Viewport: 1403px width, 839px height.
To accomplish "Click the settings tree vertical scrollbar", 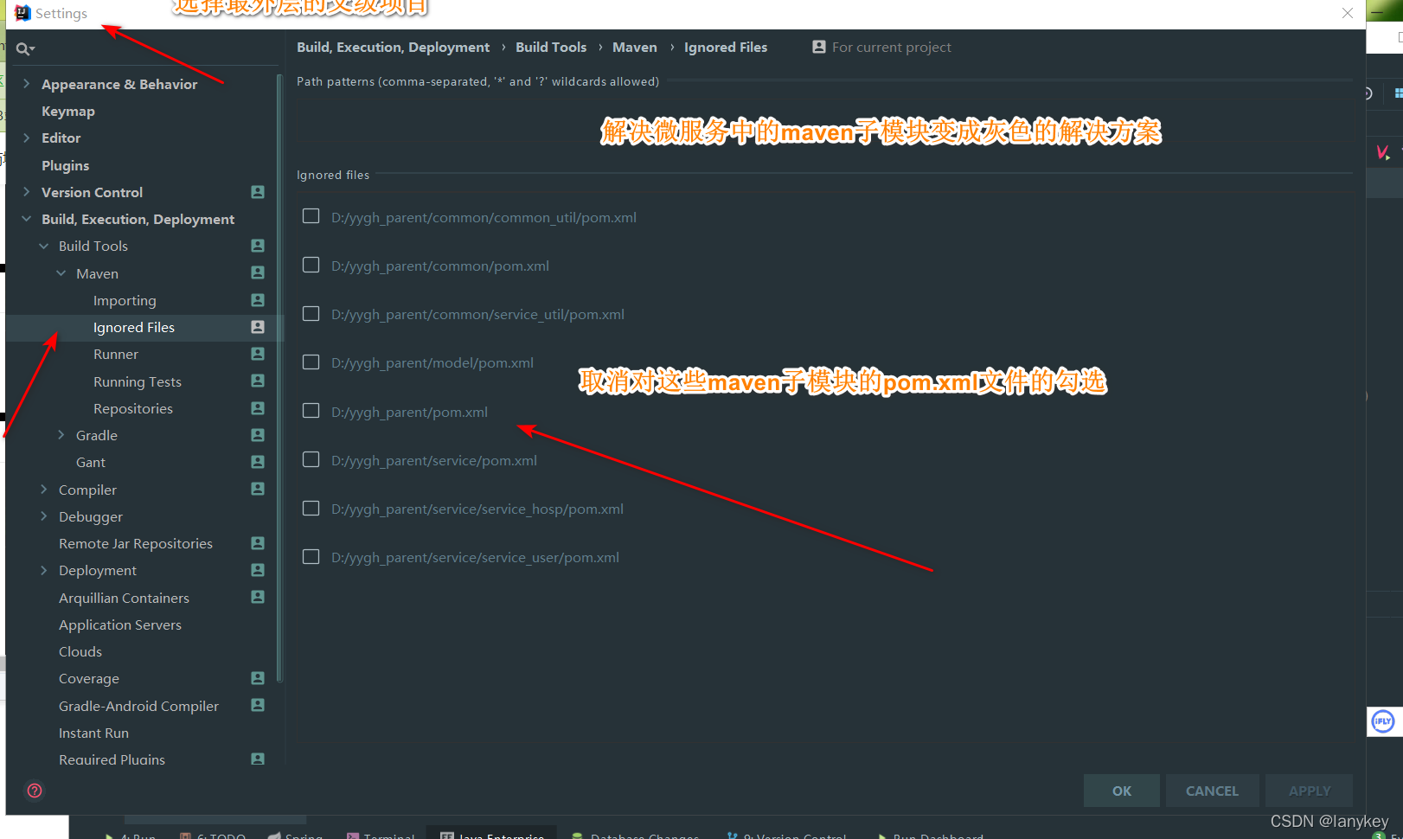I will click(279, 378).
